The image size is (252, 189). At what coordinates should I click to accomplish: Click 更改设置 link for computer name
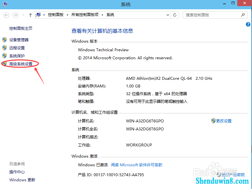point(224,121)
